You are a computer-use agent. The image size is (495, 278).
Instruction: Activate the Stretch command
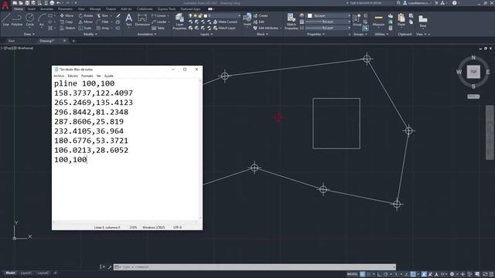[x=67, y=28]
